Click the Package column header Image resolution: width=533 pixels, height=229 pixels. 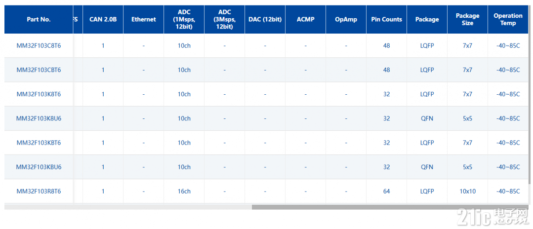click(x=427, y=19)
